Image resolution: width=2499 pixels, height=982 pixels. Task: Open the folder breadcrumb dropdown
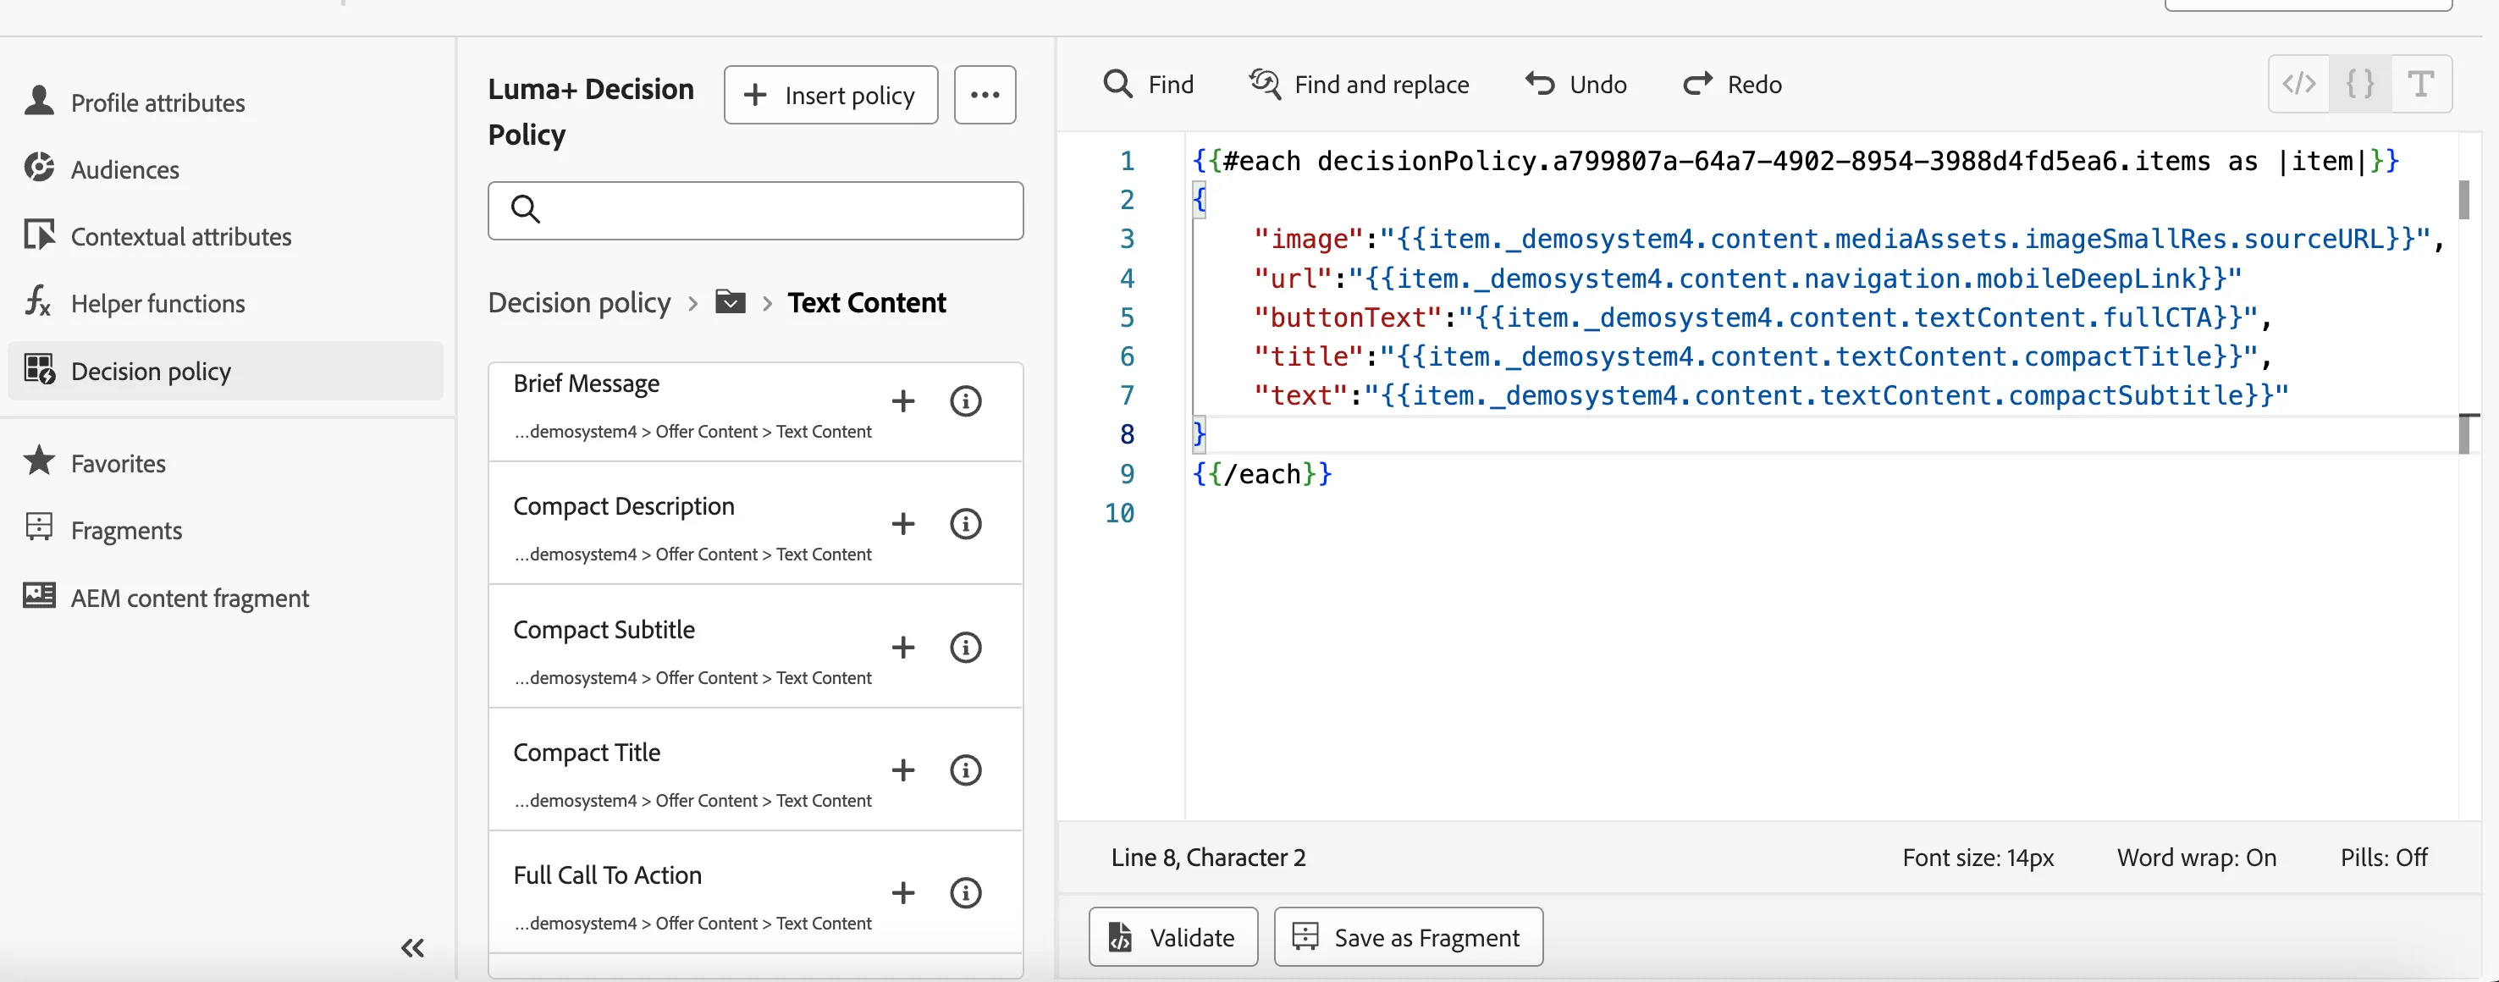[731, 301]
